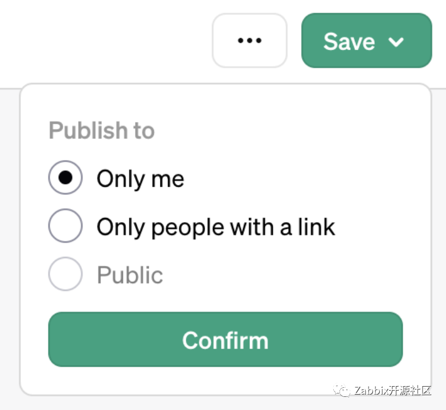Click the Only people with a link label
Viewport: 446px width, 410px height.
216,227
